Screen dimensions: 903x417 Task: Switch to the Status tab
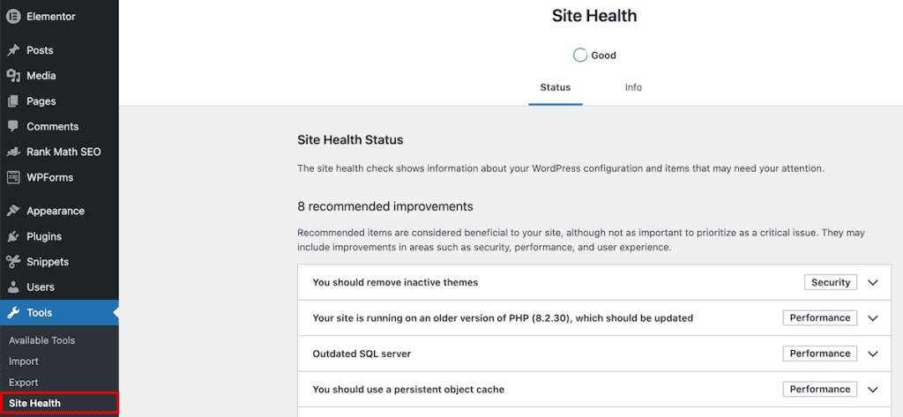point(556,88)
